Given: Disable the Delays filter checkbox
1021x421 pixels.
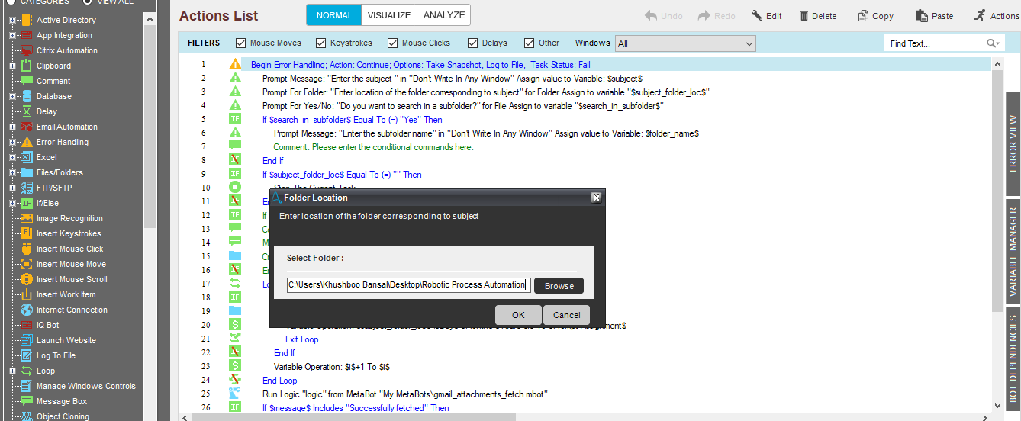Looking at the screenshot, I should (473, 43).
